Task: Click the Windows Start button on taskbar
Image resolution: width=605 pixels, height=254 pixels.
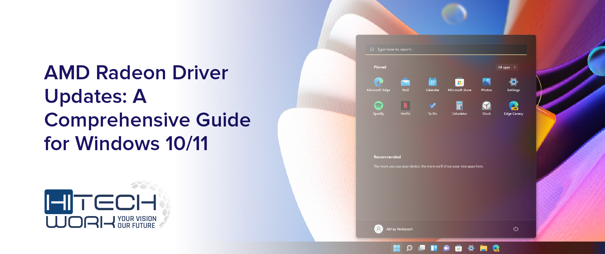Action: (397, 248)
